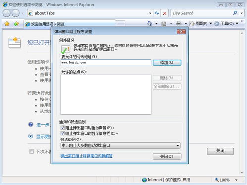Viewport: 247px width, 185px height.
Task: Open the Favorites Center star icon
Action: point(7,24)
